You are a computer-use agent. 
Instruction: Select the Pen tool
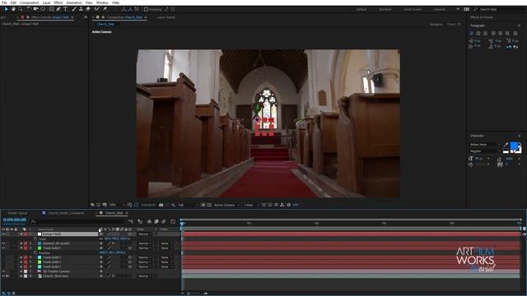pyautogui.click(x=58, y=9)
